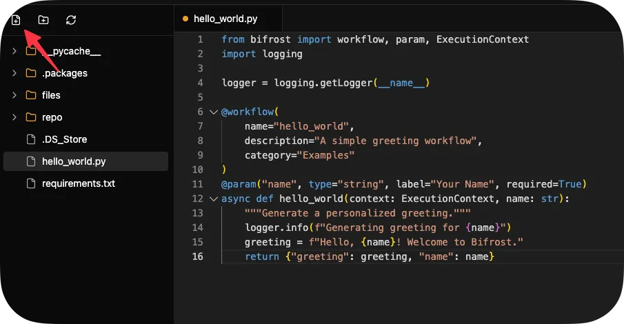Expand the .packages folder chevron
The image size is (624, 324).
[x=14, y=73]
